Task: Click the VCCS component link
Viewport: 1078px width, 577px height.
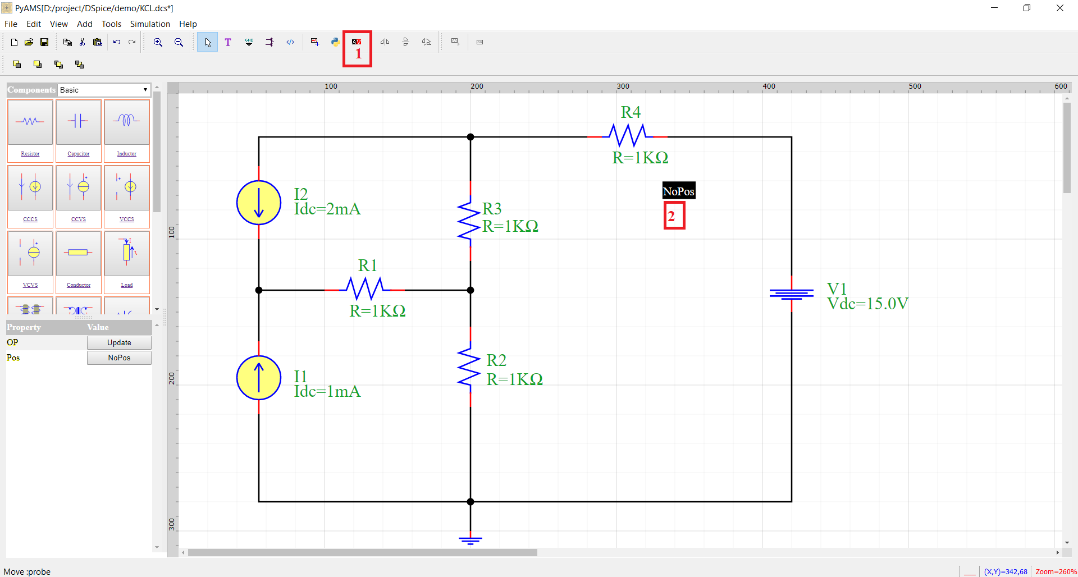Action: (127, 219)
